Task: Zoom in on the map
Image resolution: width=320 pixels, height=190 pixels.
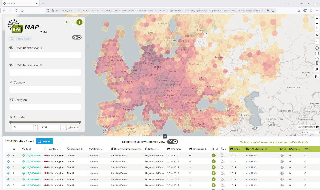Action: (x=317, y=18)
